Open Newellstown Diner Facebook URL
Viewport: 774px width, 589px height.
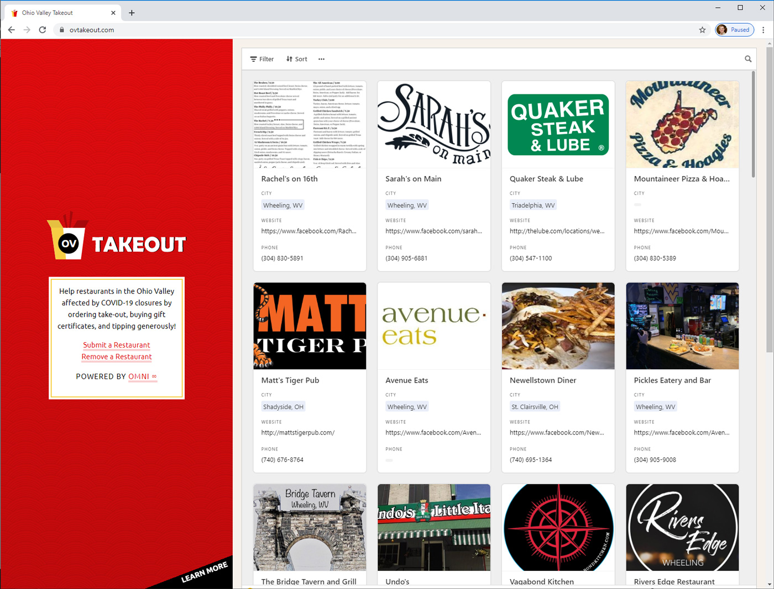(557, 433)
